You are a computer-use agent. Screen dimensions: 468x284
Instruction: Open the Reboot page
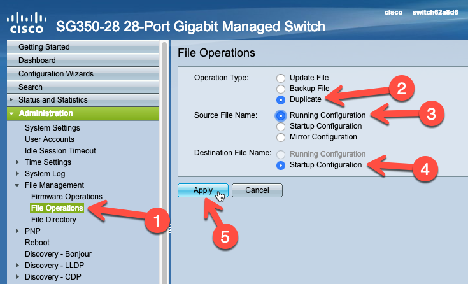[37, 242]
